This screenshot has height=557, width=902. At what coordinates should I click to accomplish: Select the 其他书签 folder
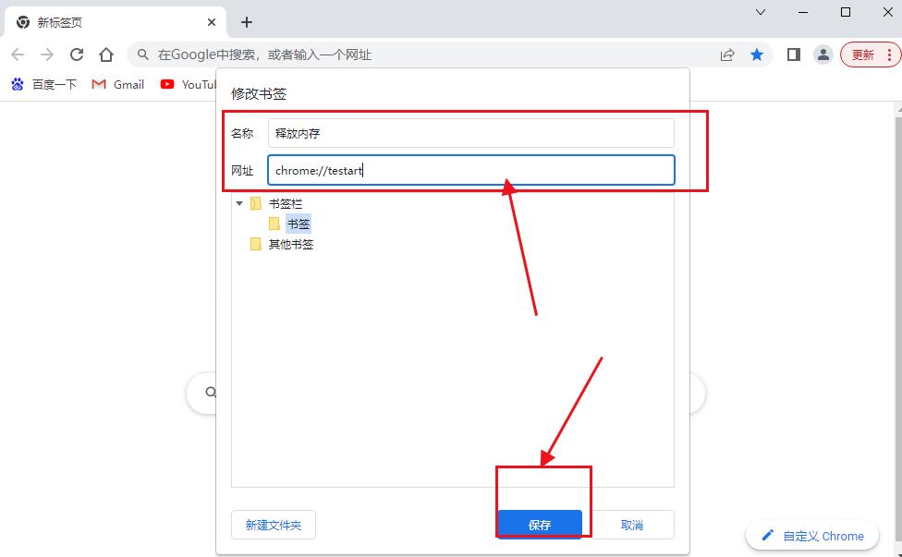click(290, 245)
